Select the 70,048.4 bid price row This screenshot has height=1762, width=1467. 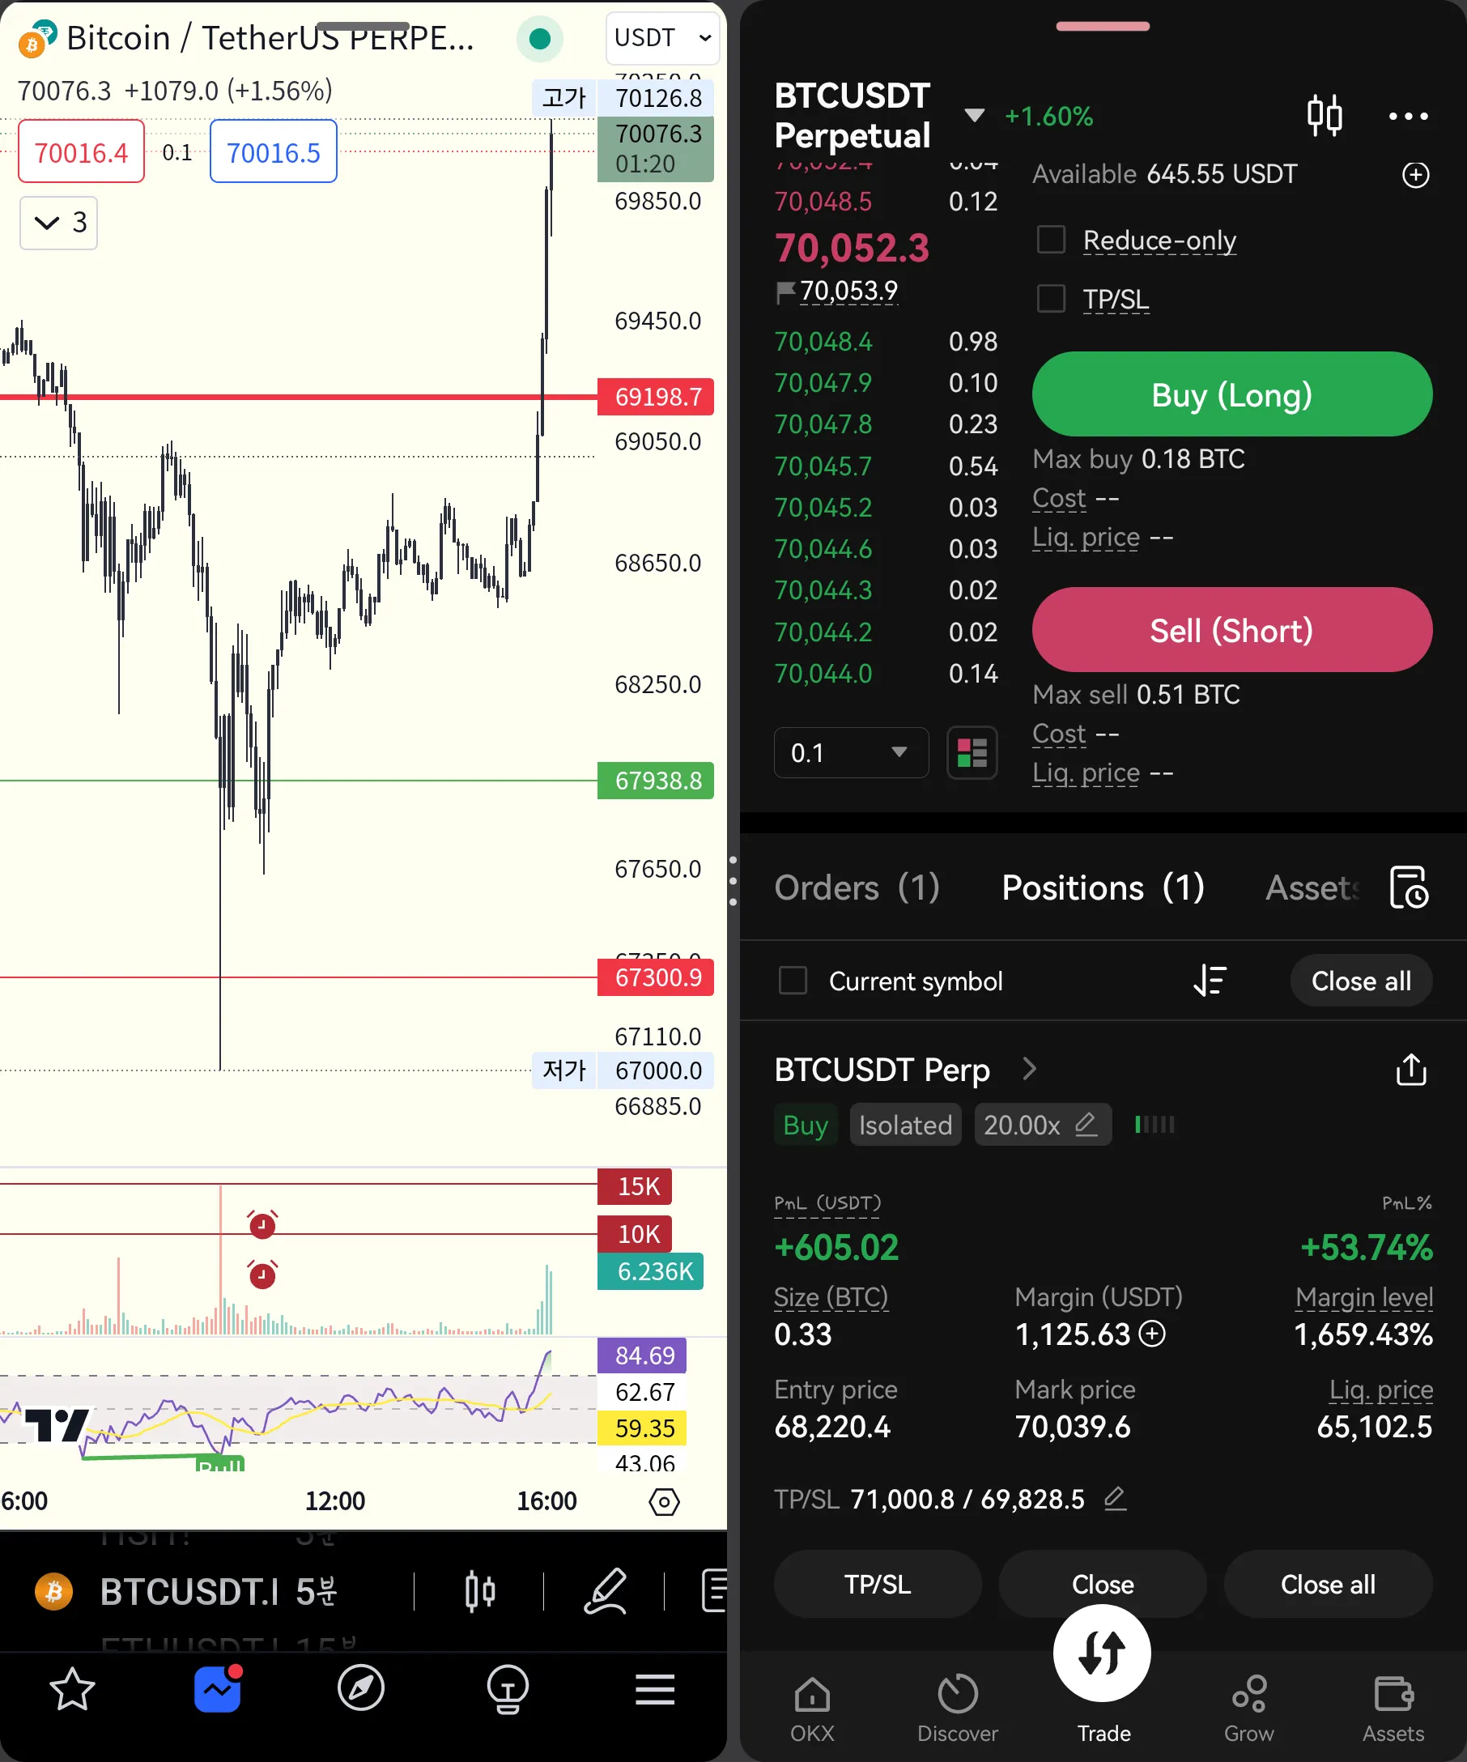click(x=886, y=342)
